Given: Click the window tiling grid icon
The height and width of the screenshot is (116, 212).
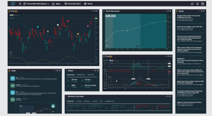Looking at the screenshot, I should point(203,4).
